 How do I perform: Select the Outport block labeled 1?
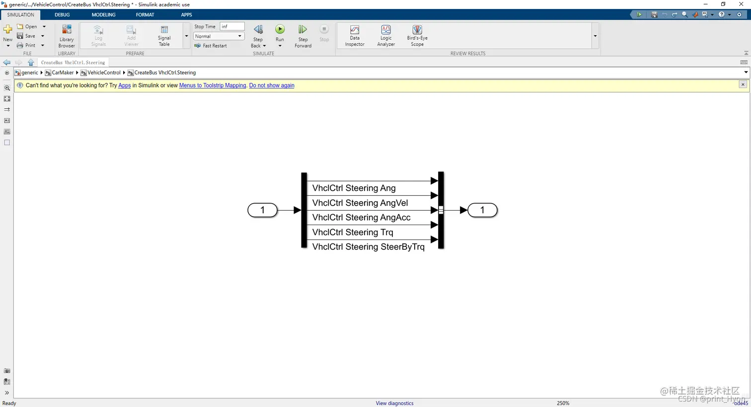(482, 210)
